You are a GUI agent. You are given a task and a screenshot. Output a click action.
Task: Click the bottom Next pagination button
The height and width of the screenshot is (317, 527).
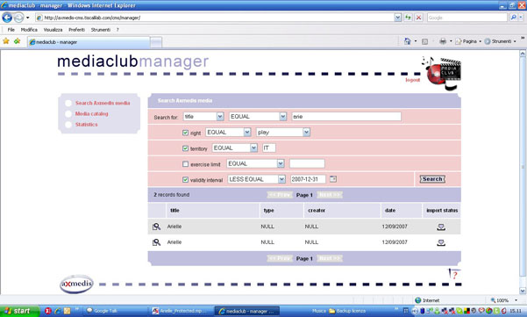click(x=330, y=258)
